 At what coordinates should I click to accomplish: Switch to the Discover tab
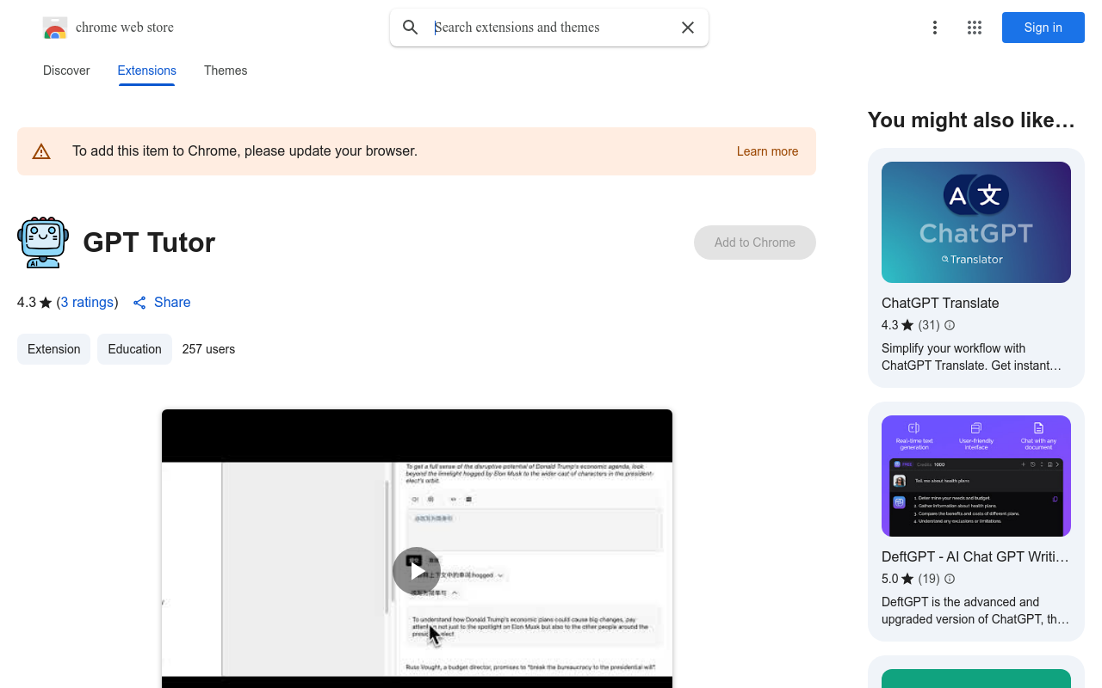coord(66,71)
